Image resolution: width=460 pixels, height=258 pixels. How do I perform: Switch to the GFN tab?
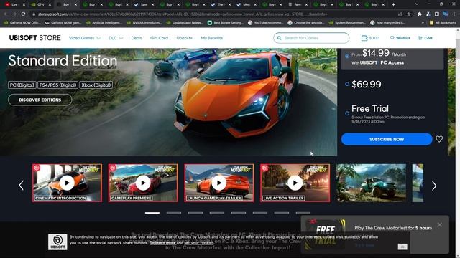point(41,4)
